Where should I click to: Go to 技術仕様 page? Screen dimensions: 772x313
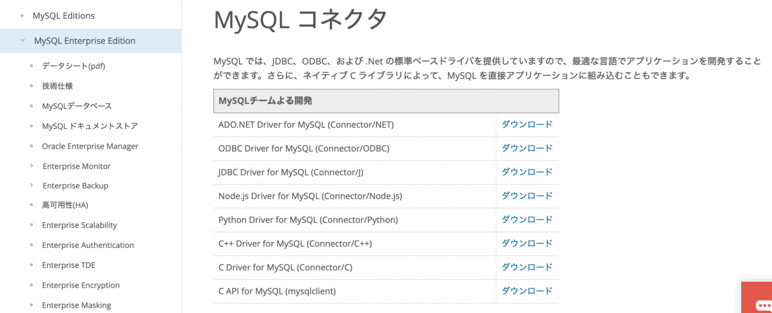coord(57,86)
